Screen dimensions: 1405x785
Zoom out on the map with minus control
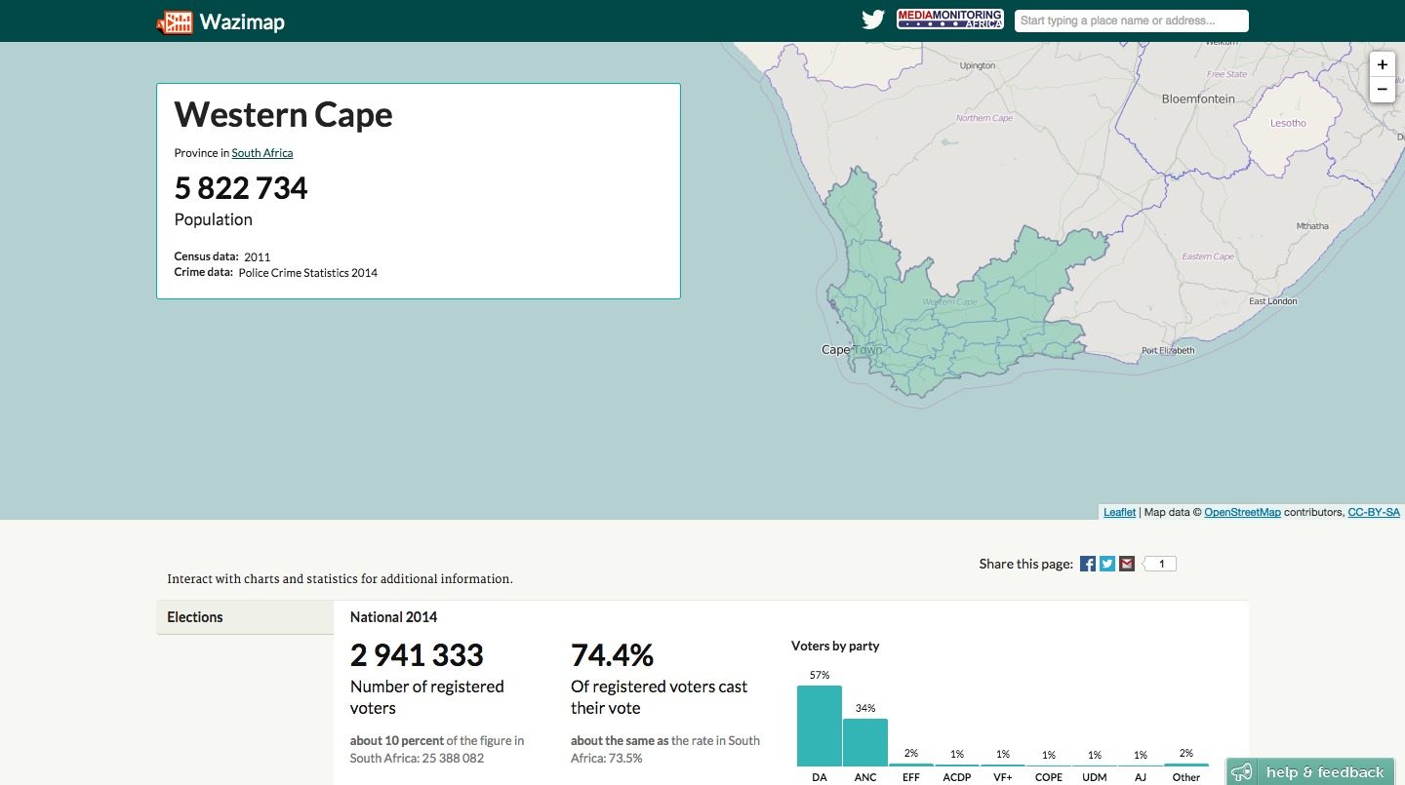(1382, 89)
